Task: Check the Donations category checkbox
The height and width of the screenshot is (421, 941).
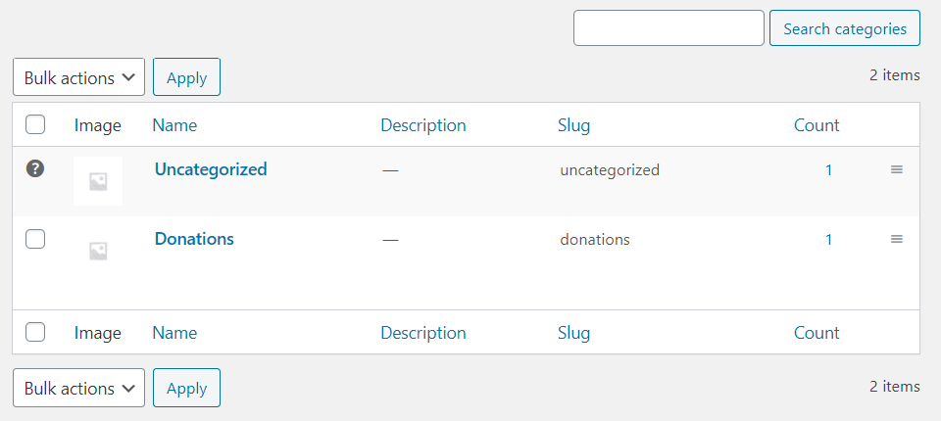Action: coord(35,239)
